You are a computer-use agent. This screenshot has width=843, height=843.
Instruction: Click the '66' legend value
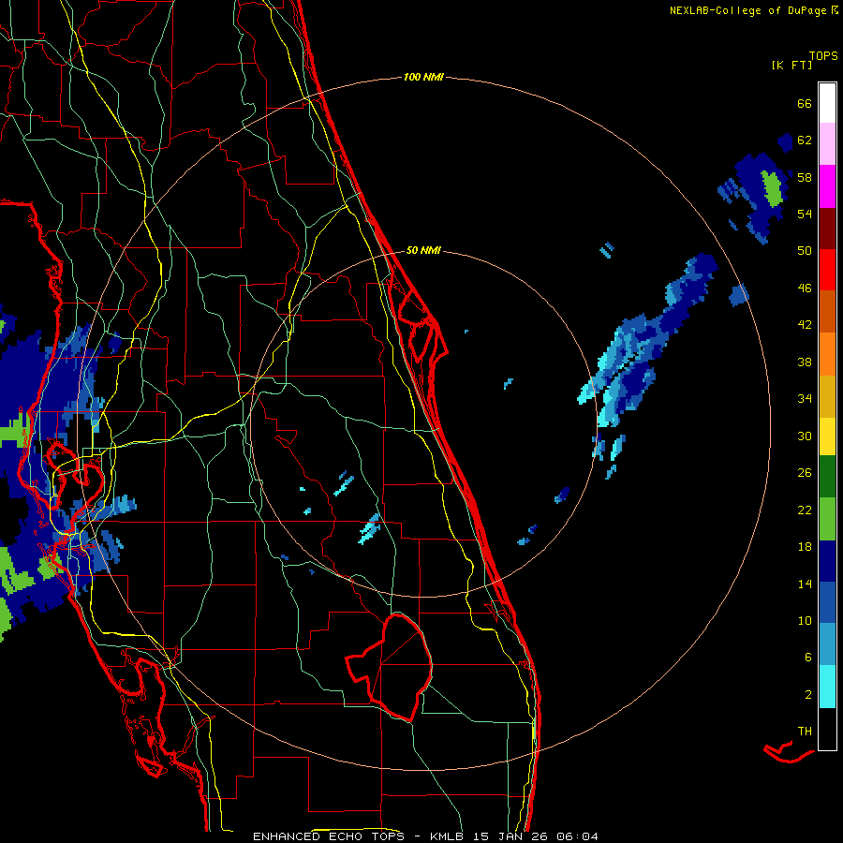click(805, 103)
